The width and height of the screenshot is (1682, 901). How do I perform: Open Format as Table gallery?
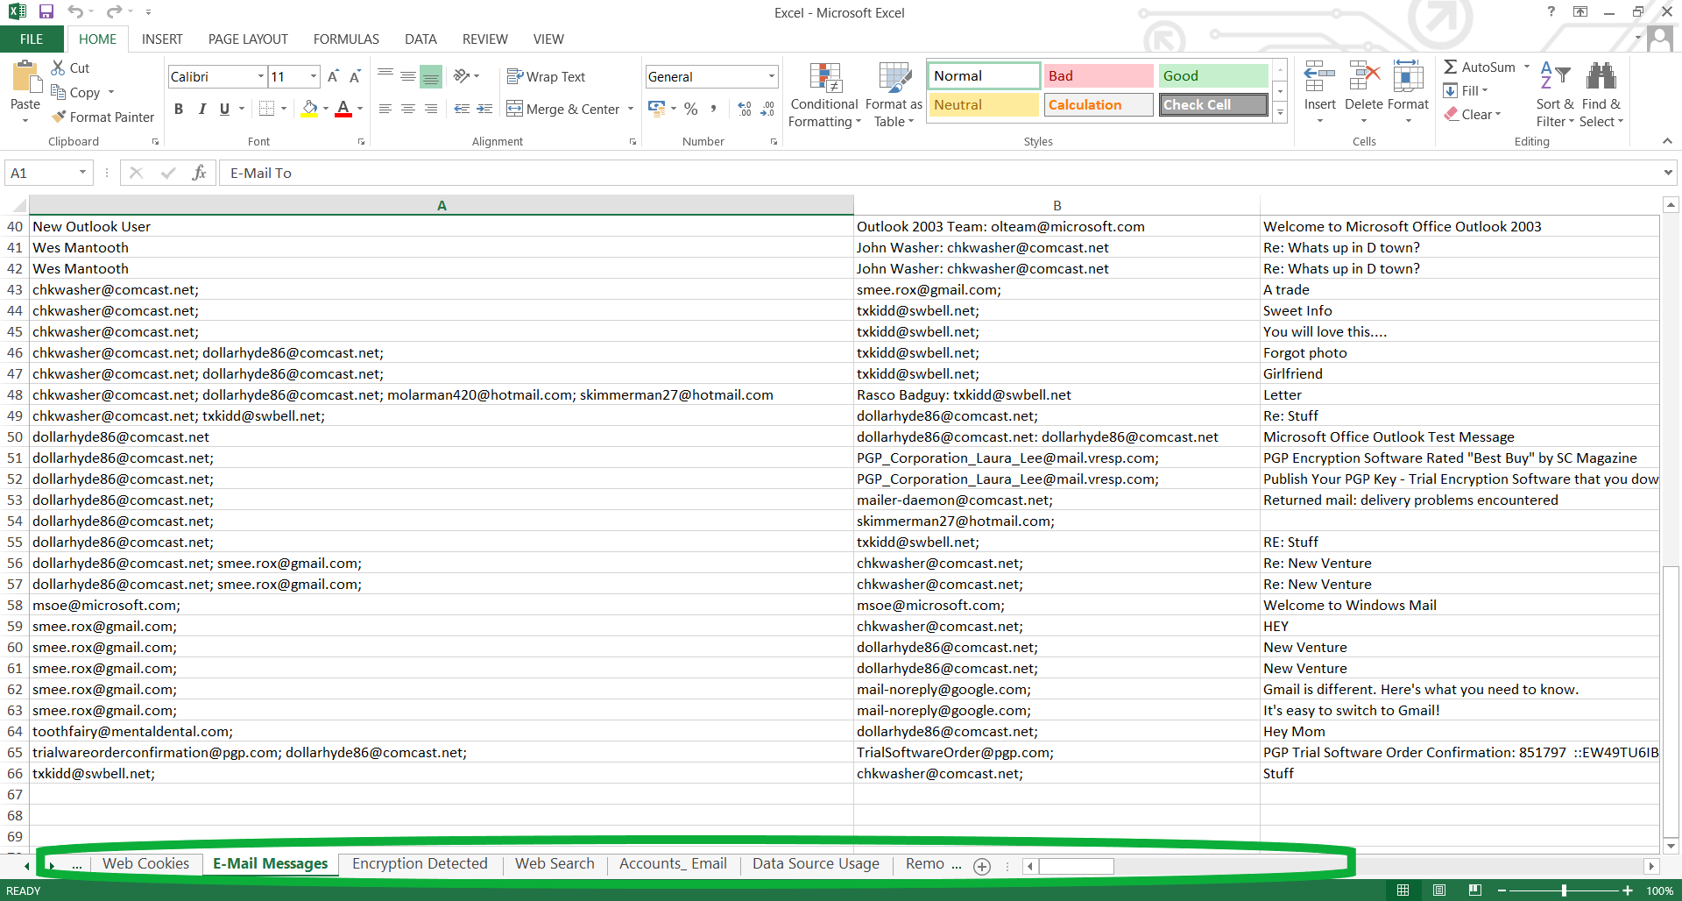894,95
